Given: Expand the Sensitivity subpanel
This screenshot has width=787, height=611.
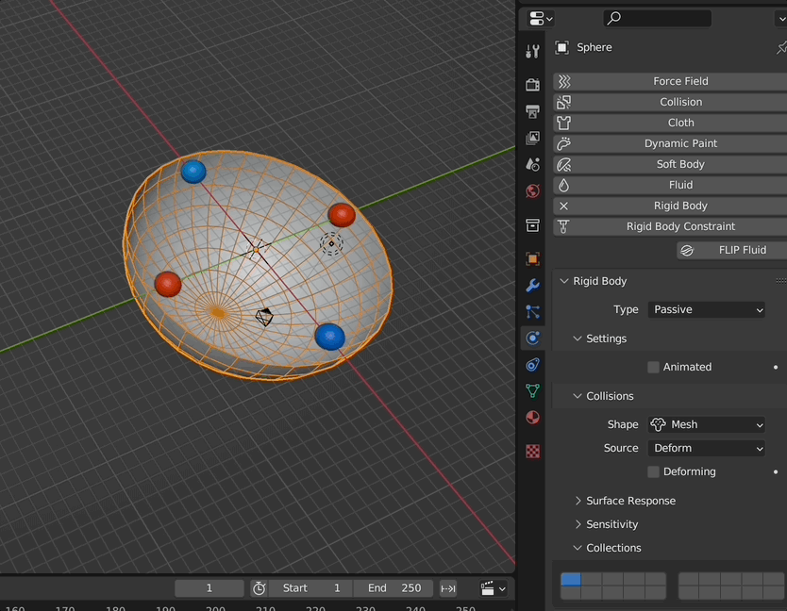Looking at the screenshot, I should pyautogui.click(x=578, y=524).
